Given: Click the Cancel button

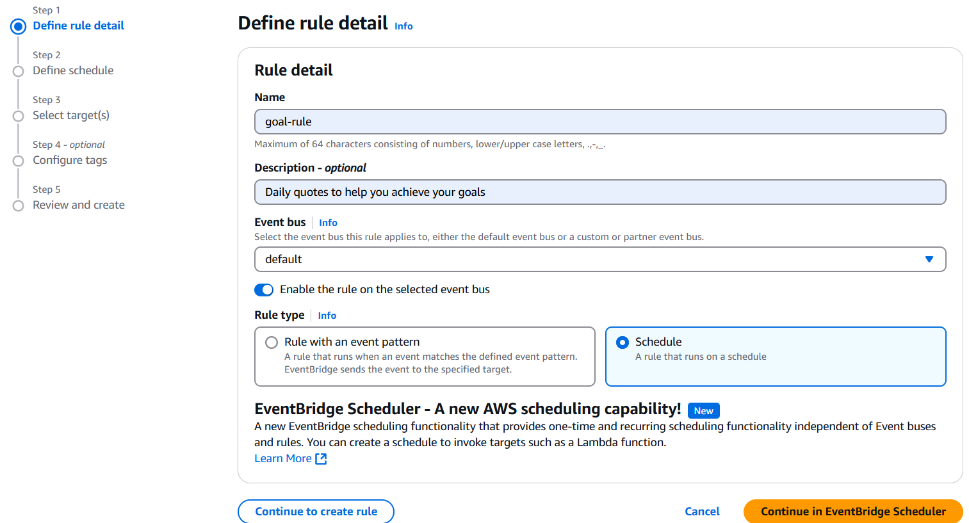Looking at the screenshot, I should [x=702, y=511].
